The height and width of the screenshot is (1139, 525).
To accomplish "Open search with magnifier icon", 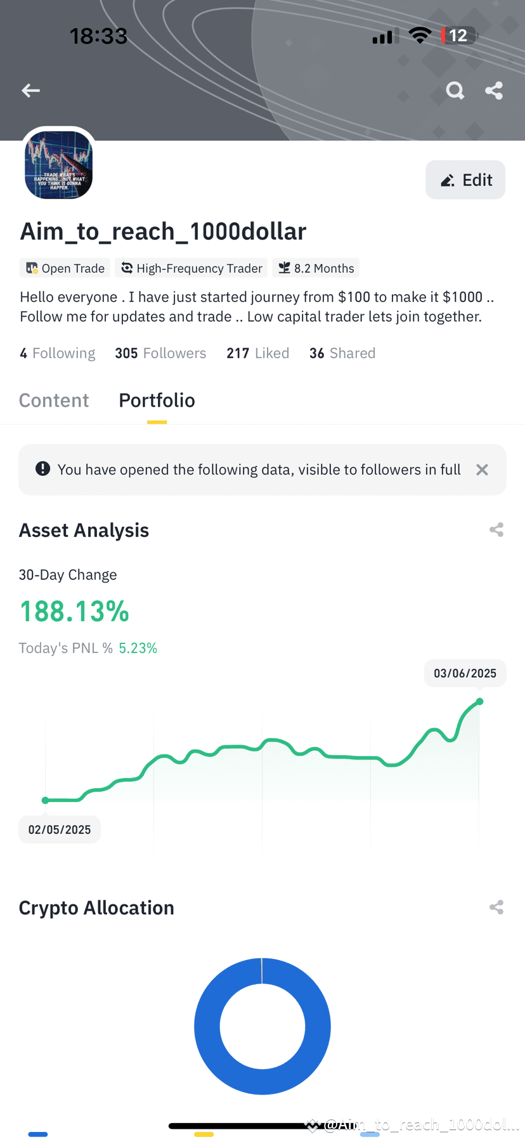I will click(x=455, y=91).
